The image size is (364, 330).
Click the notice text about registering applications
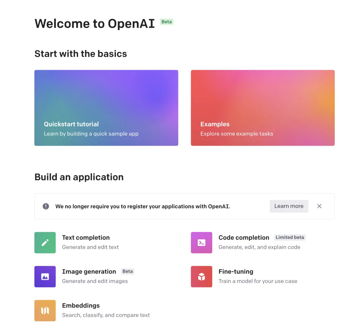(143, 206)
